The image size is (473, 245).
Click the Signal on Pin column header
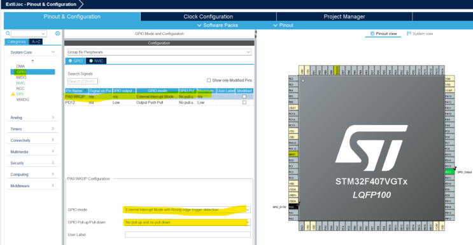100,91
